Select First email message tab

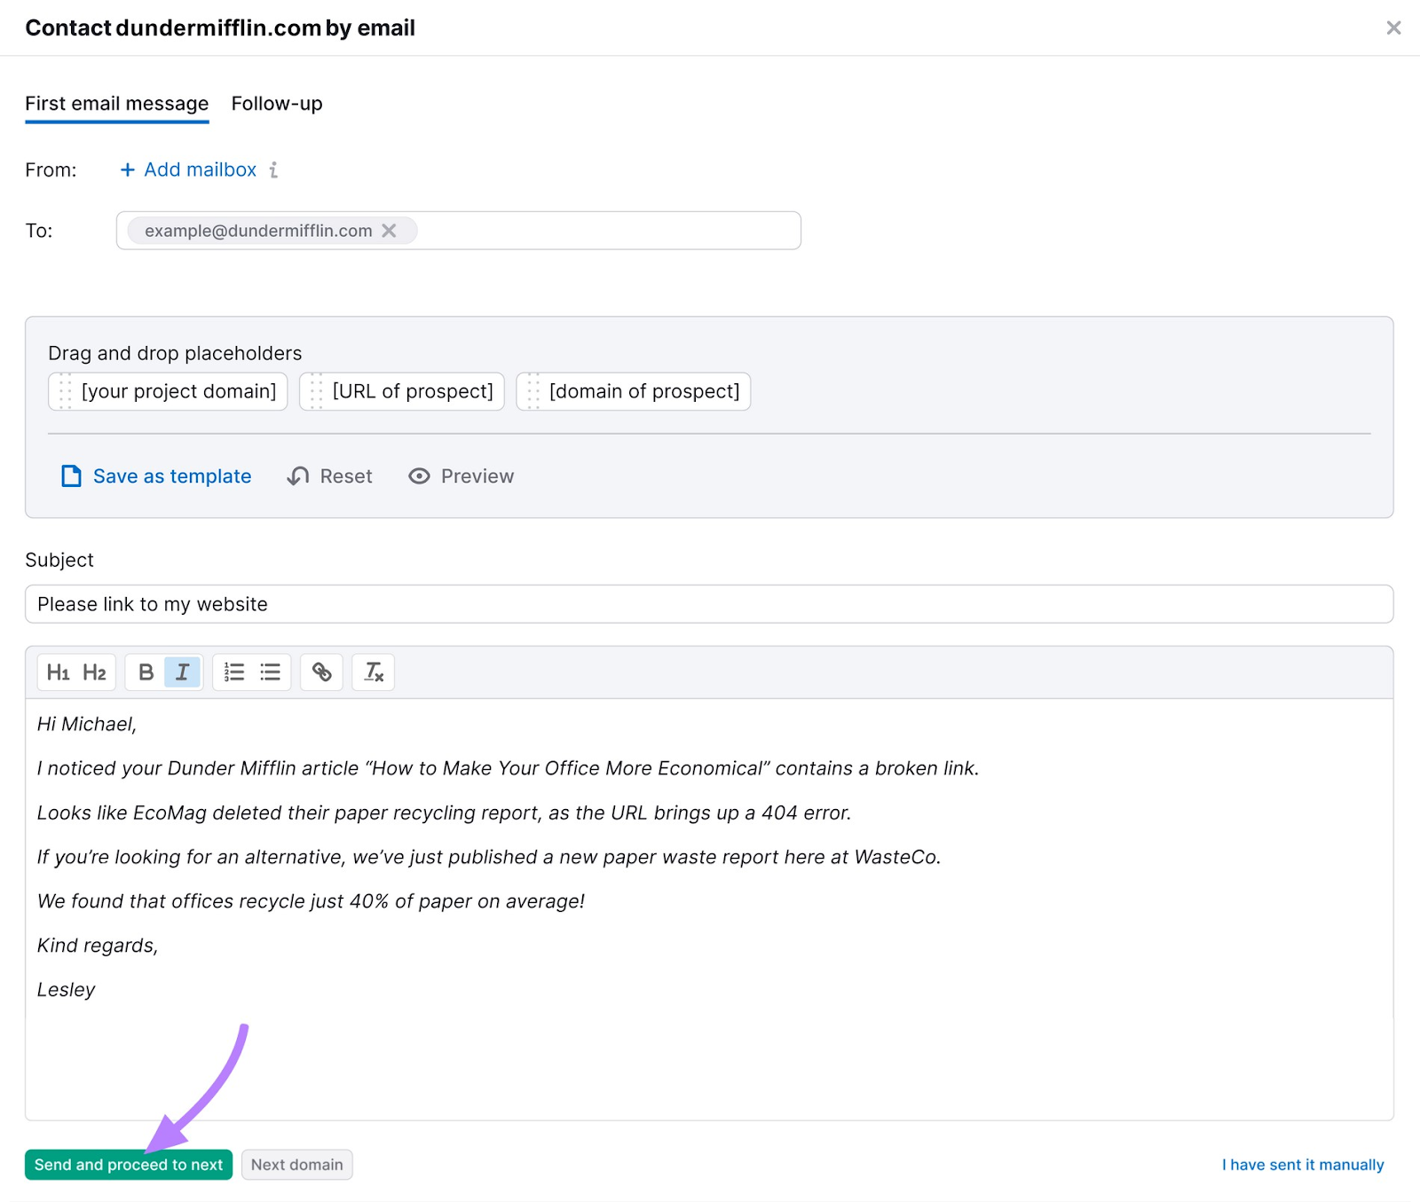point(116,104)
